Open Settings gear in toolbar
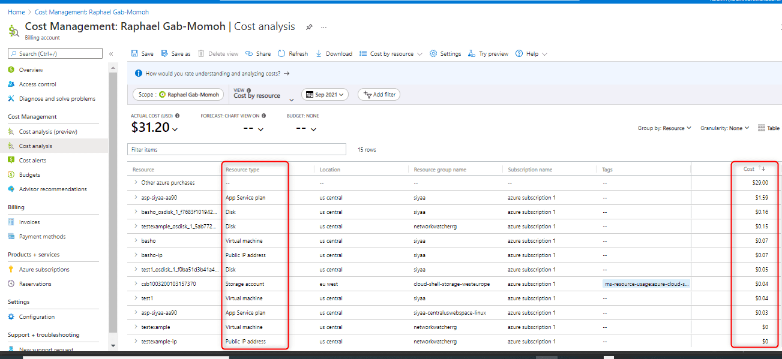The width and height of the screenshot is (782, 359). (x=433, y=54)
